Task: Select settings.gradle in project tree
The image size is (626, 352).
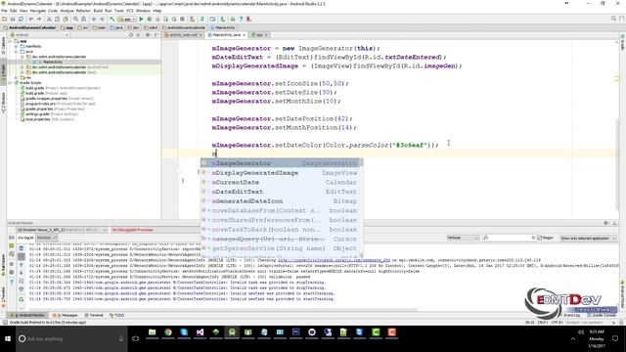Action: (x=37, y=113)
